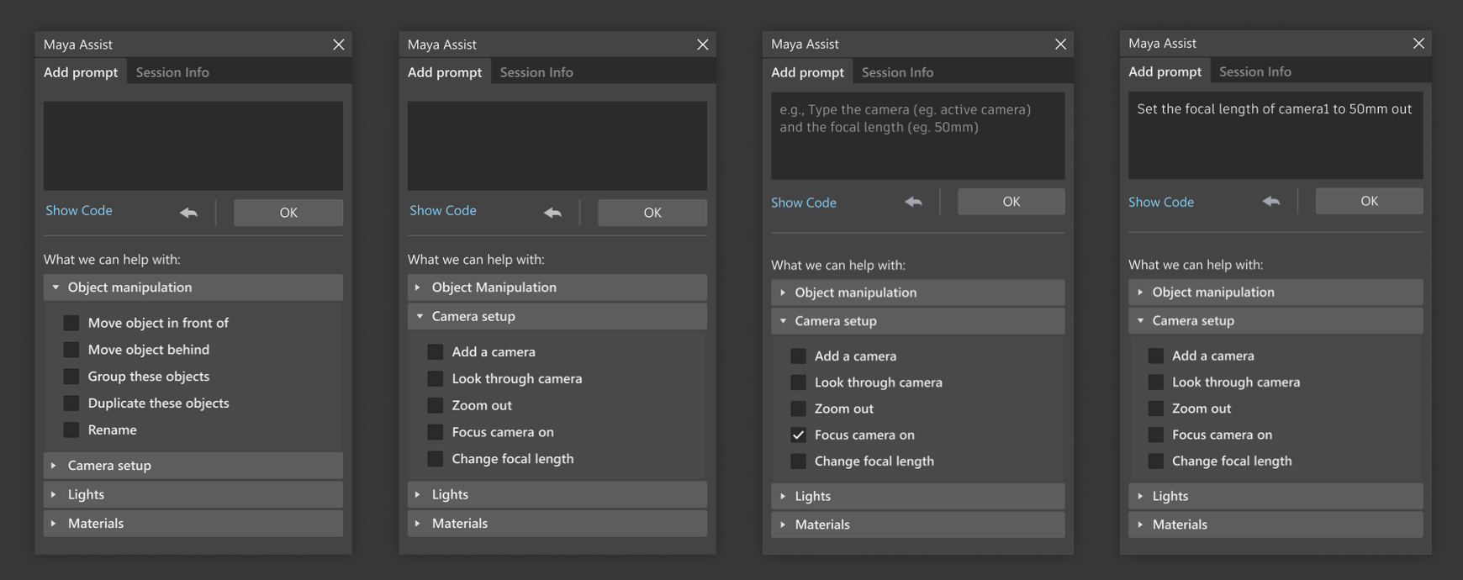This screenshot has width=1463, height=580.
Task: Click Show Code in the 50mm prompt panel
Action: [x=1161, y=202]
